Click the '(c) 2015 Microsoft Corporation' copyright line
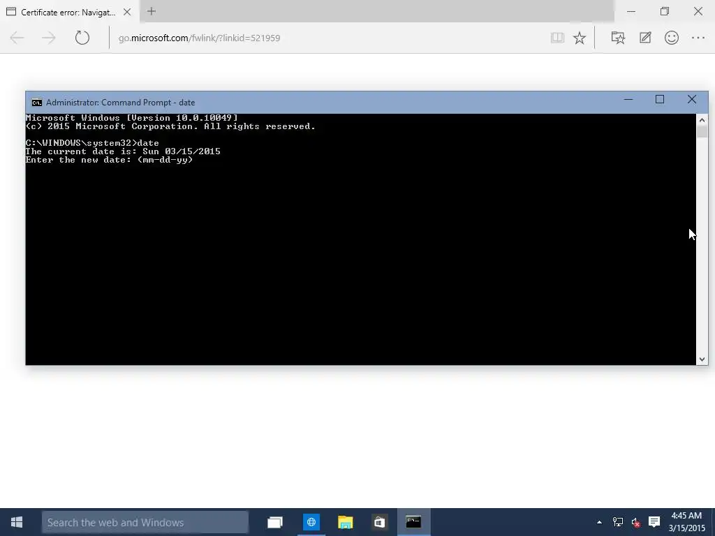The image size is (715, 536). [x=170, y=127]
